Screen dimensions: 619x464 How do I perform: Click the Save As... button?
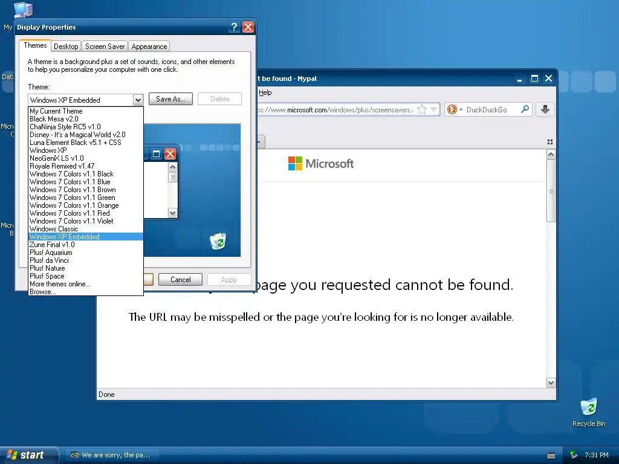click(170, 99)
